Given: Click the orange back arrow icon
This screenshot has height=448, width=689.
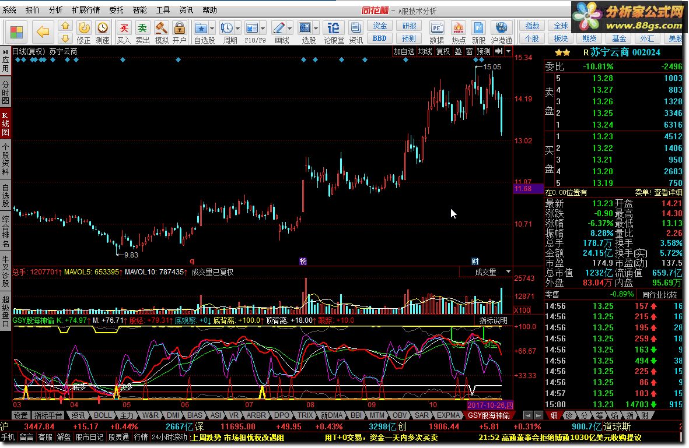Looking at the screenshot, I should [43, 31].
